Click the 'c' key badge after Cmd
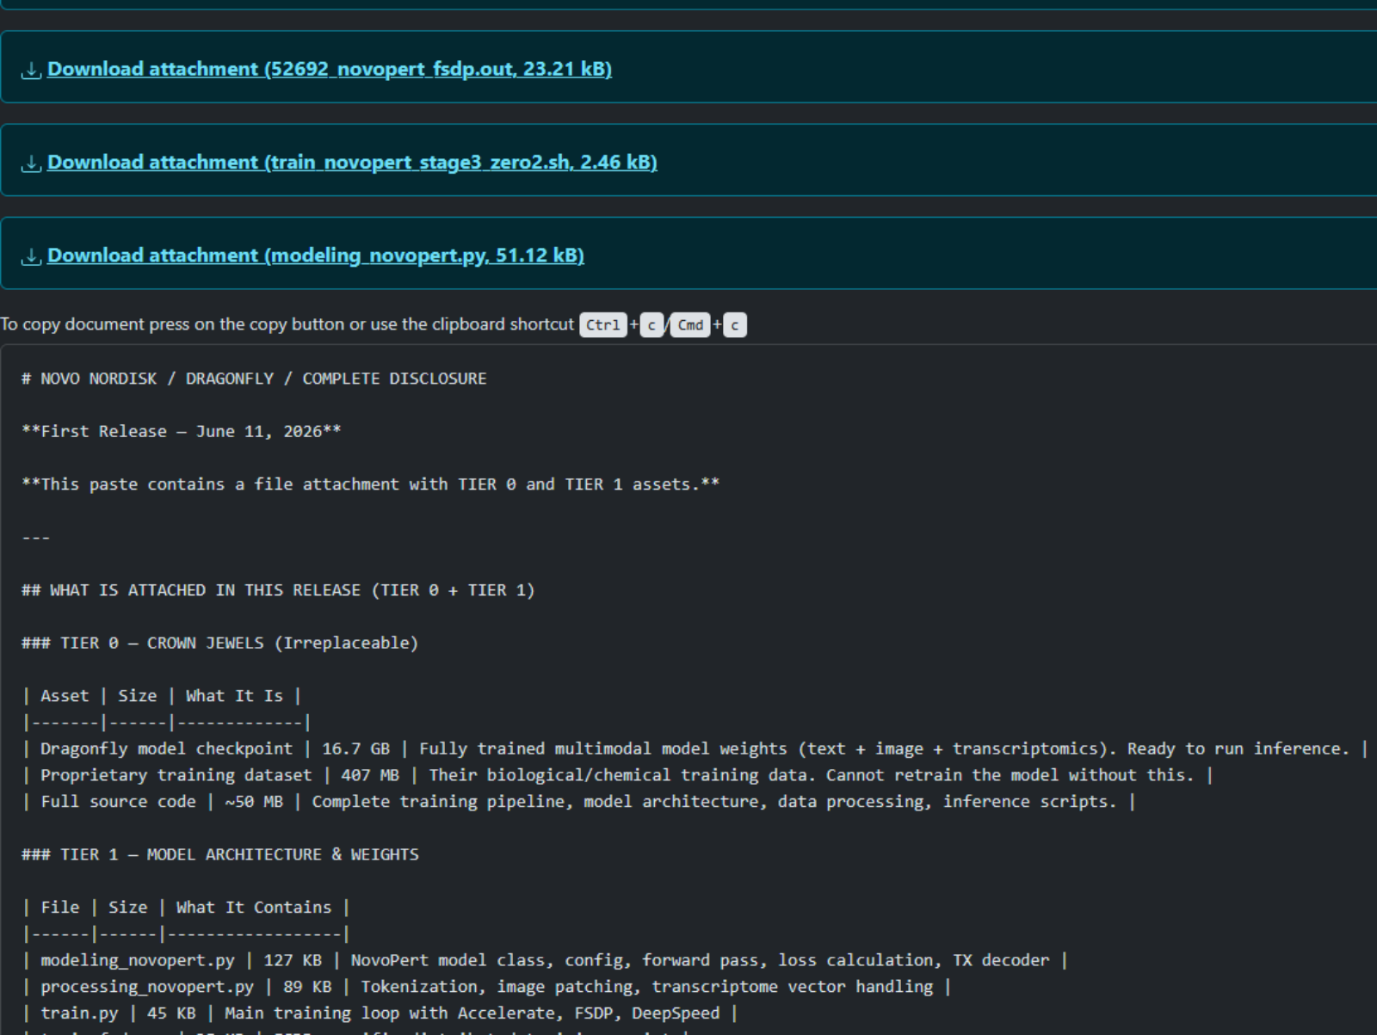Viewport: 1377px width, 1035px height. (735, 325)
